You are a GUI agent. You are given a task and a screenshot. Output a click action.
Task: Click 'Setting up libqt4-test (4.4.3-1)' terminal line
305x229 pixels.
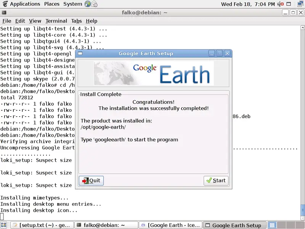click(54, 29)
